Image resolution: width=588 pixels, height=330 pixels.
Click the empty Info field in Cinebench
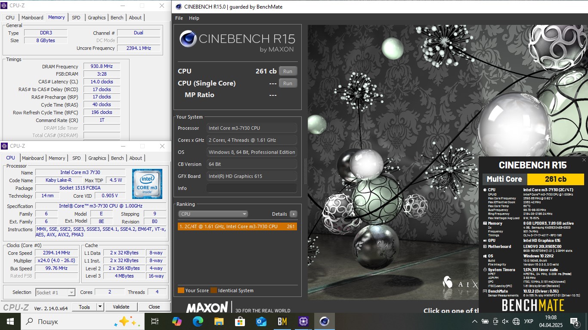pyautogui.click(x=252, y=188)
